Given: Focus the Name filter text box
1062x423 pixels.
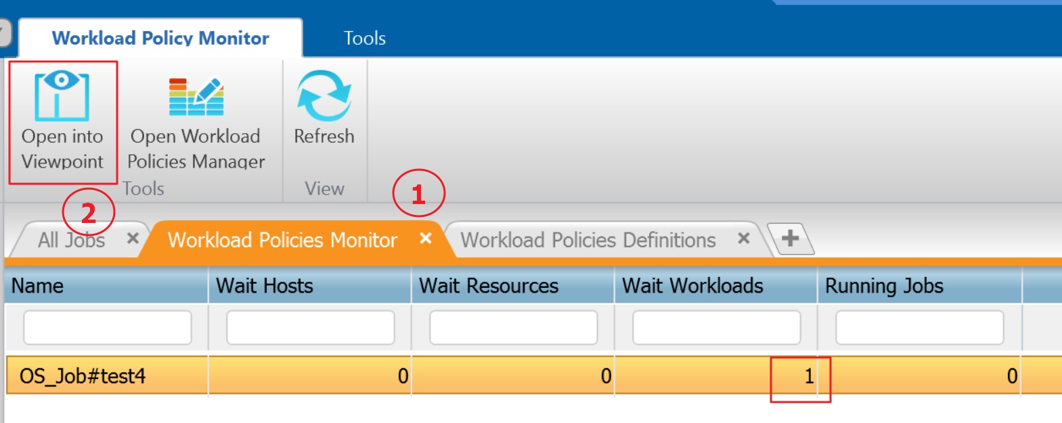Looking at the screenshot, I should coord(107,328).
